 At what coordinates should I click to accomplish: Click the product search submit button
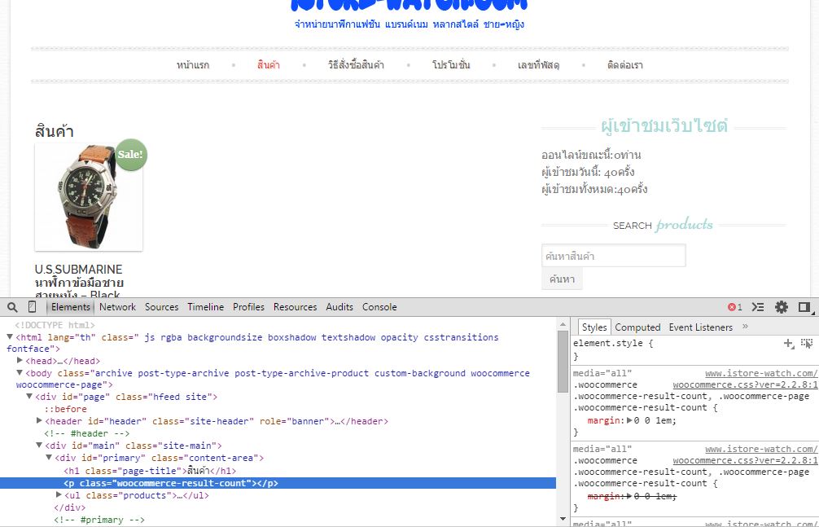(x=562, y=279)
